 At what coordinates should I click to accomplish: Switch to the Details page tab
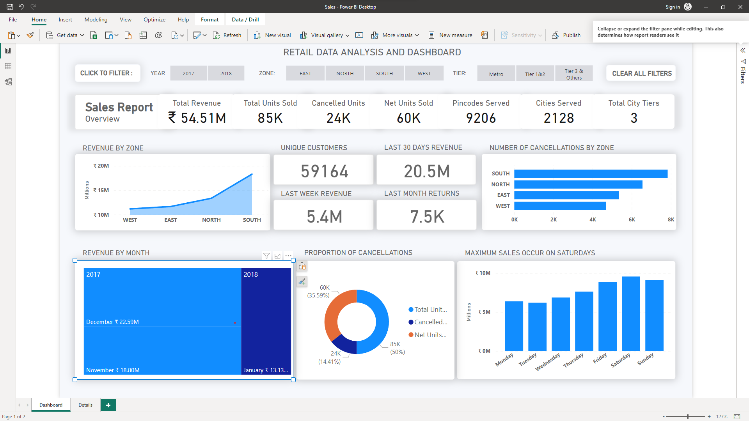[x=85, y=405]
